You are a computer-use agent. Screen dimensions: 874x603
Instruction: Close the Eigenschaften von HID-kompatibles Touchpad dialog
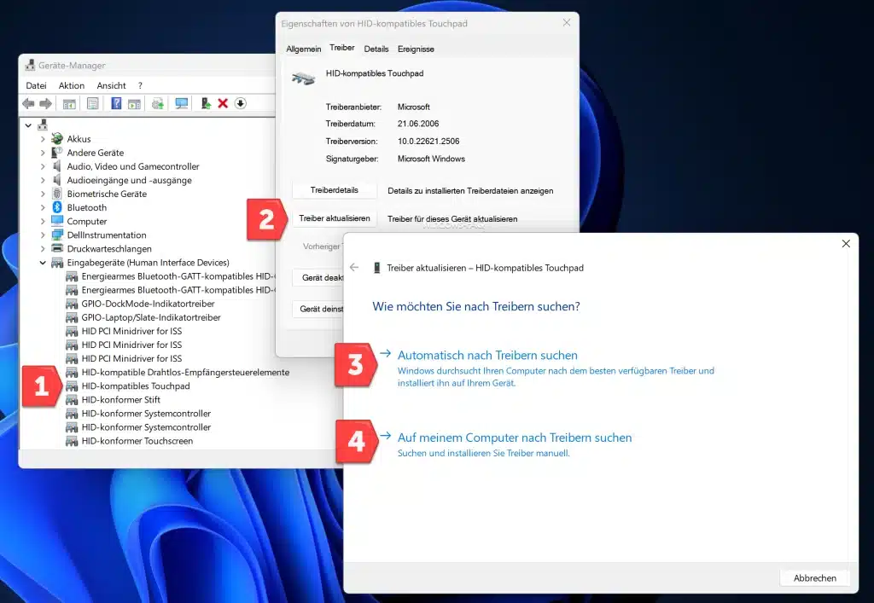(567, 23)
